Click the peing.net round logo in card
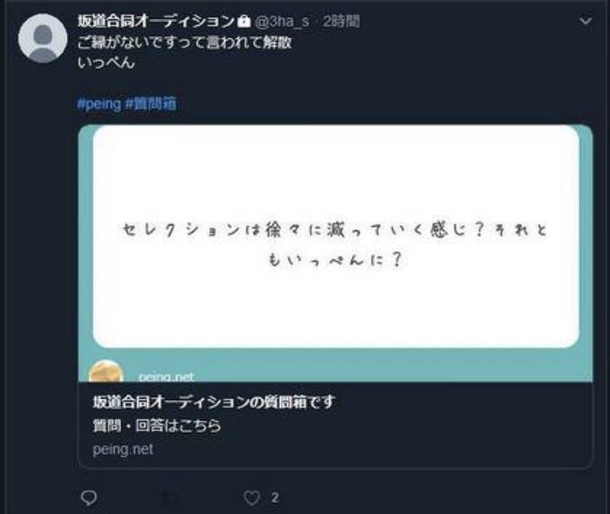 (106, 371)
